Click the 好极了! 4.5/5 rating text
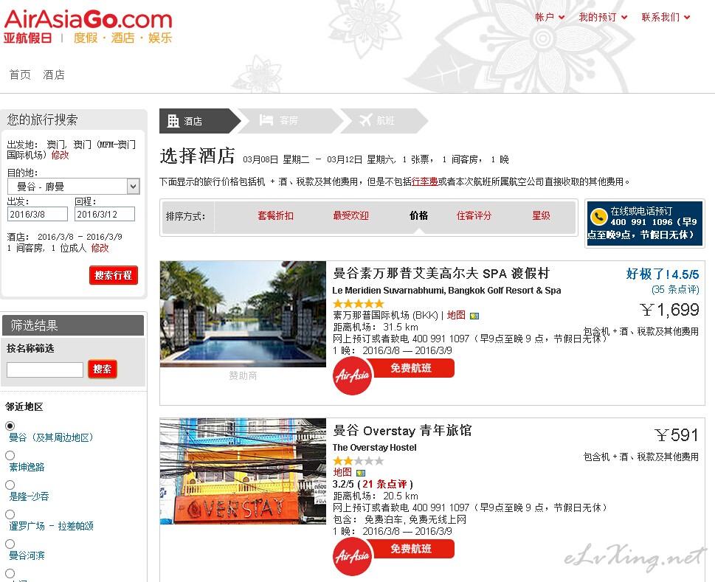This screenshot has height=582, width=715. (x=663, y=274)
